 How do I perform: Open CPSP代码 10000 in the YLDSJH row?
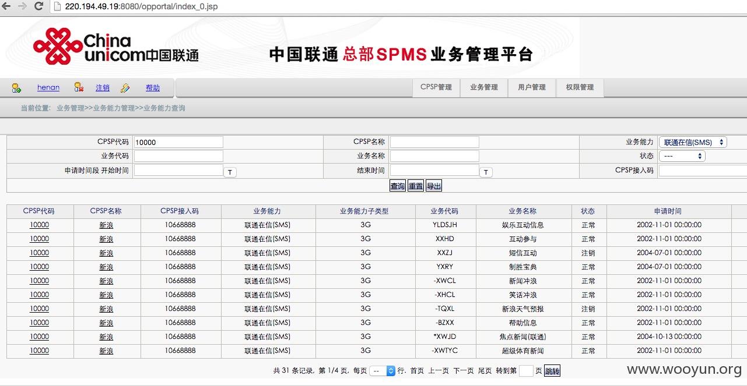click(40, 225)
